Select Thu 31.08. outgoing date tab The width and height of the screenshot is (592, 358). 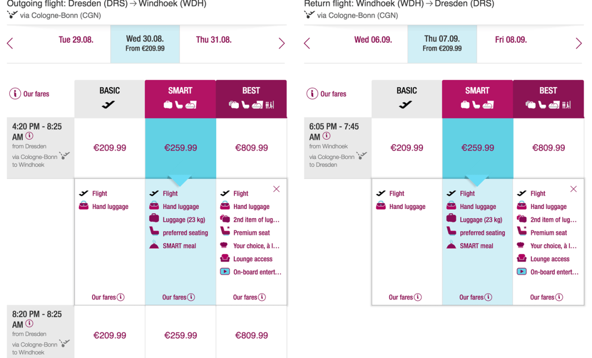tap(214, 40)
